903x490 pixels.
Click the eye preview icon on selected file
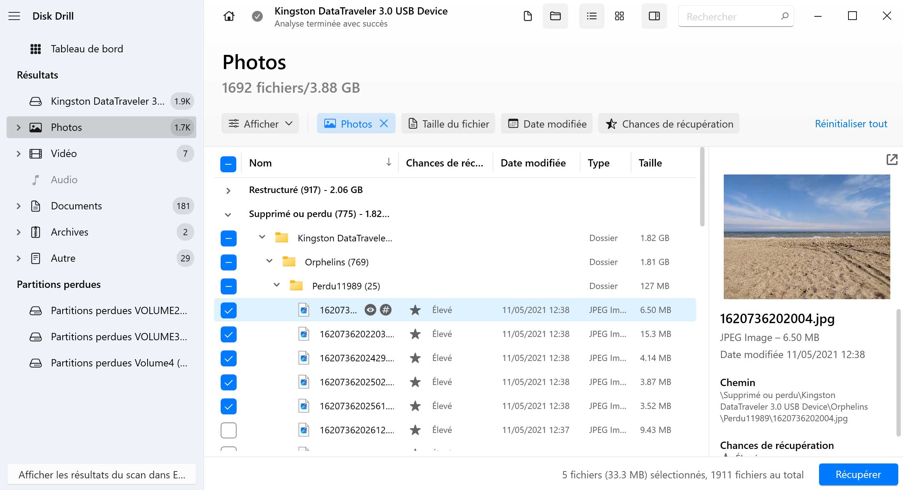[370, 310]
